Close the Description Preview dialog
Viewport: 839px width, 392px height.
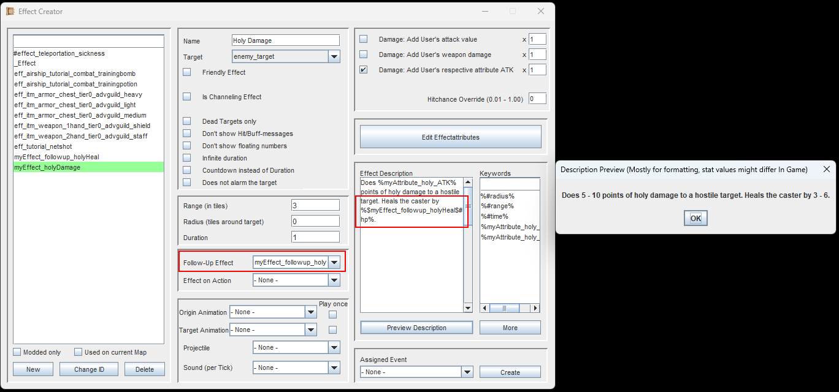826,169
